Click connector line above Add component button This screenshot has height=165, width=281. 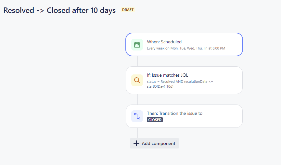(x=138, y=133)
